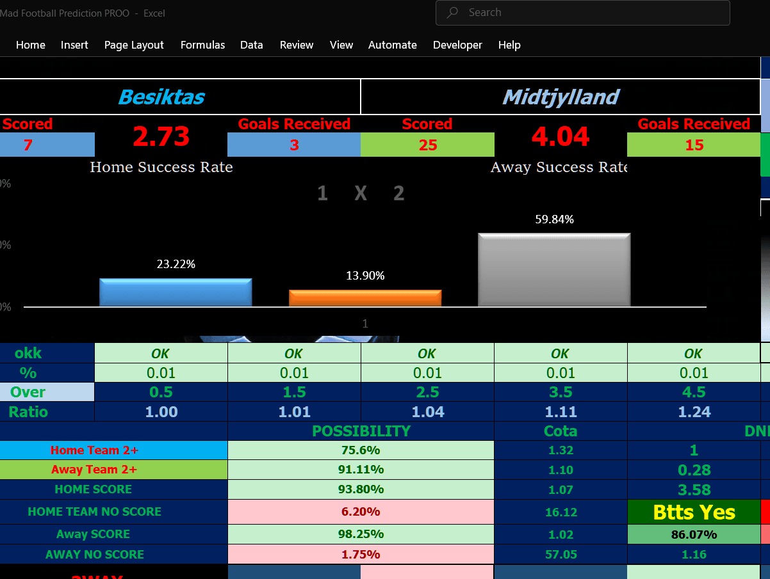The width and height of the screenshot is (770, 579).
Task: Select the Ratio 1.00 cell
Action: pos(161,411)
